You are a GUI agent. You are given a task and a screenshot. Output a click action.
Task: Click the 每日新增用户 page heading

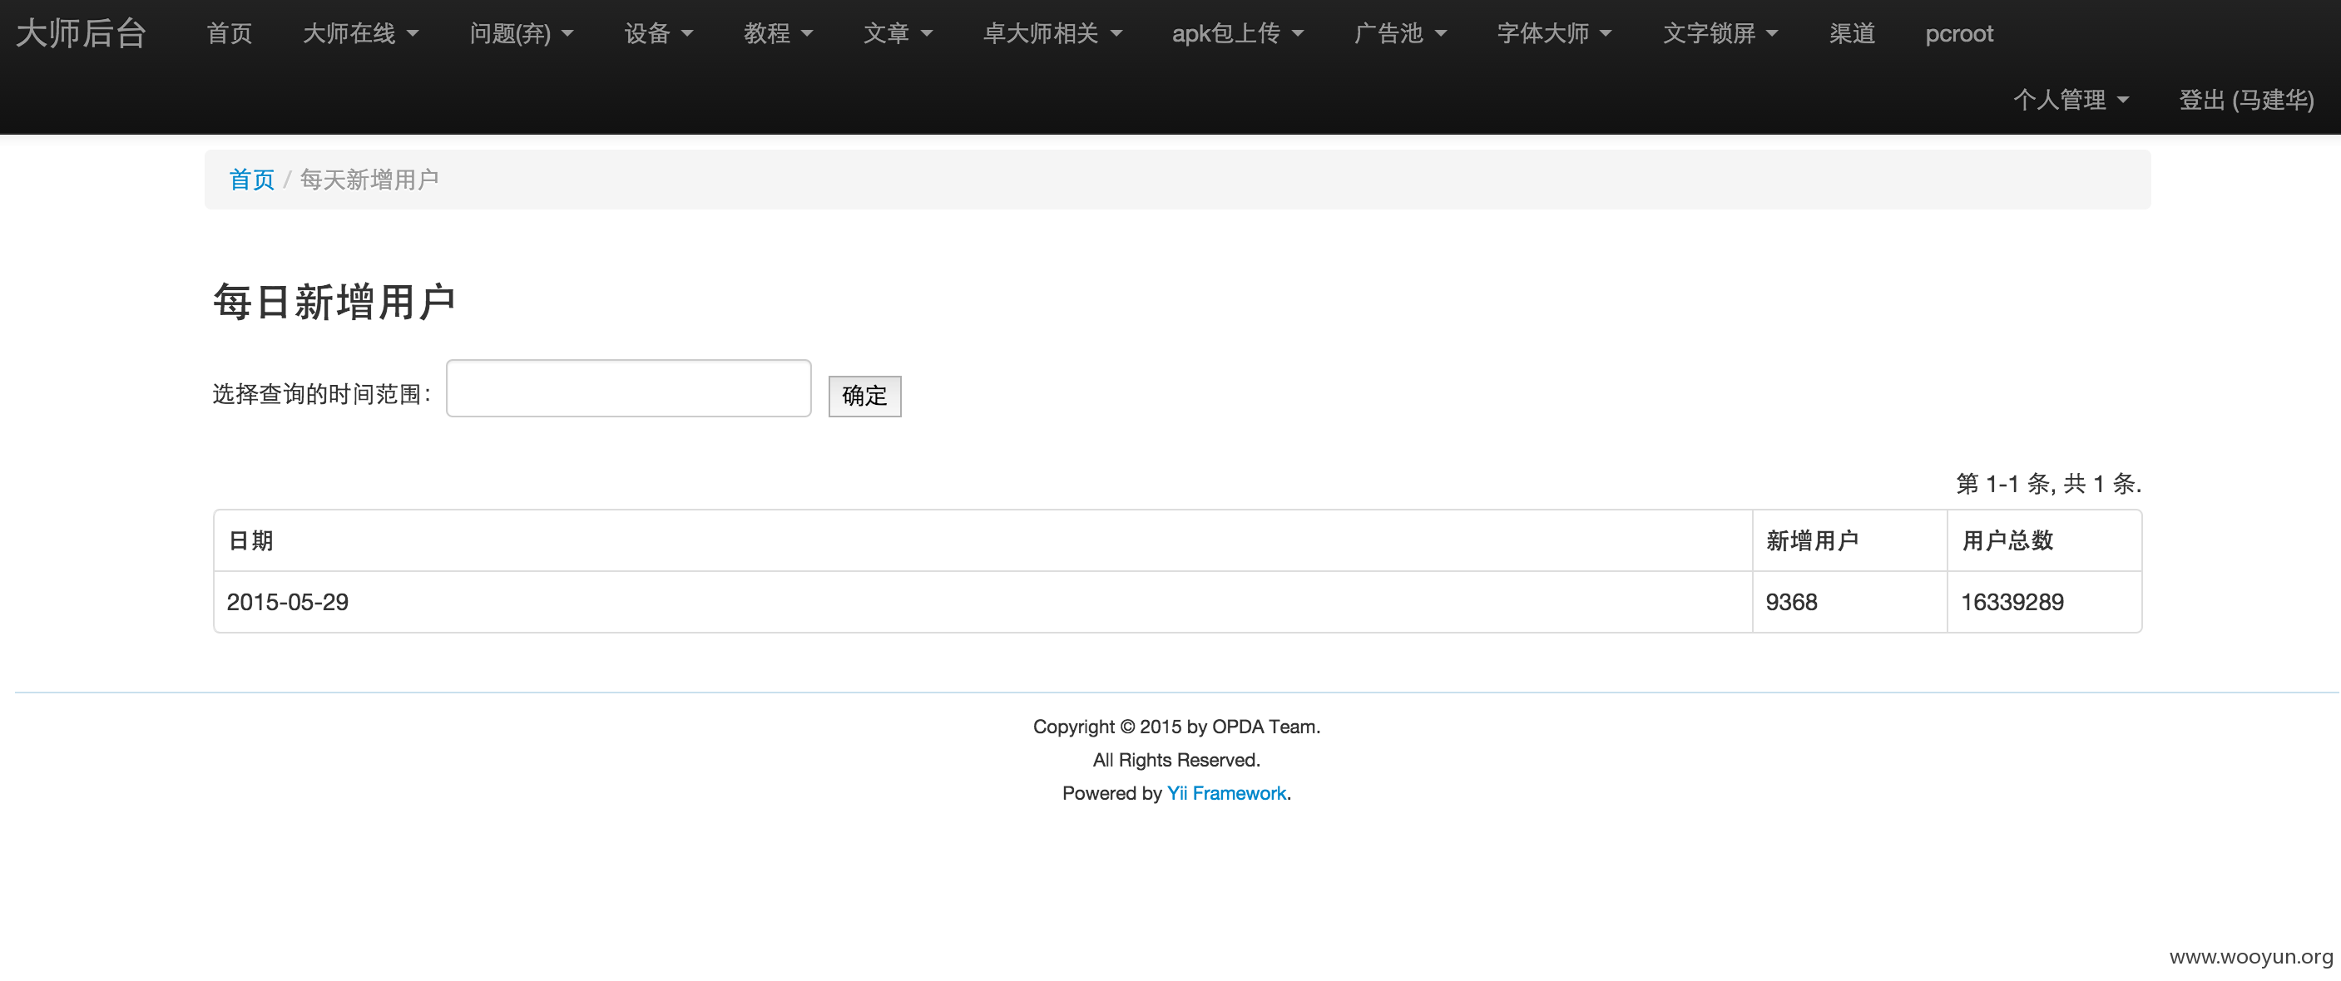click(x=334, y=302)
